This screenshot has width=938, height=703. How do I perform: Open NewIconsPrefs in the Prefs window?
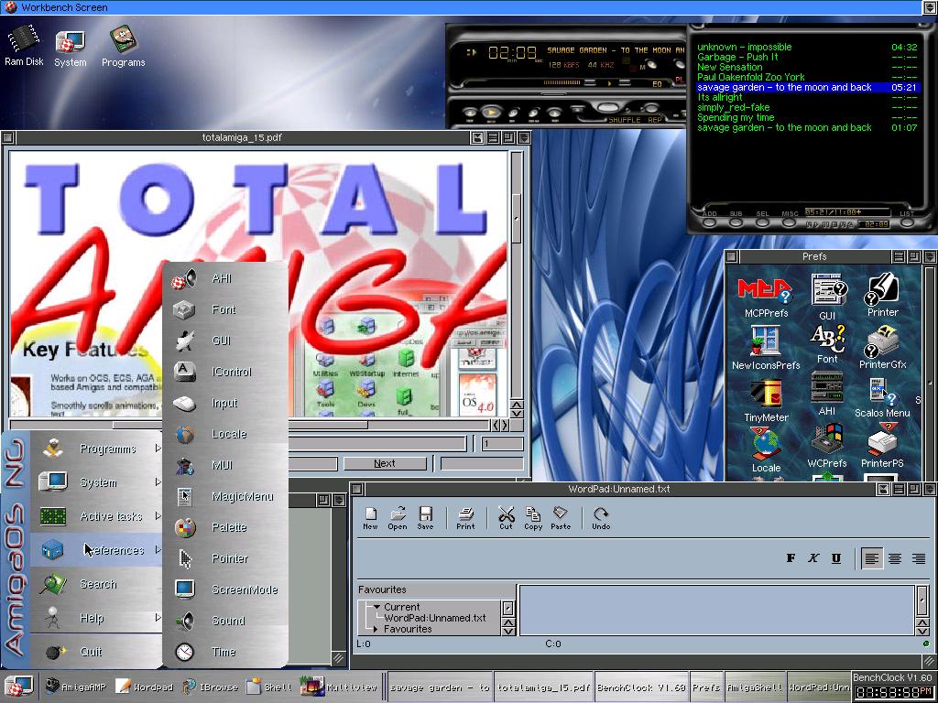click(766, 348)
